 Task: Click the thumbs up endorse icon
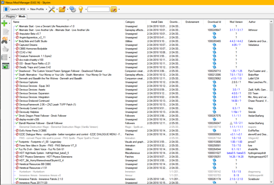coord(5,49)
